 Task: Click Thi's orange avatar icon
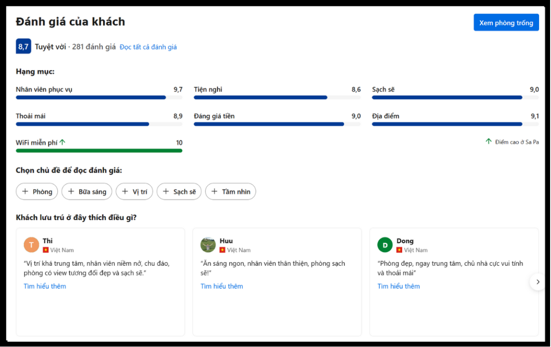pos(31,245)
